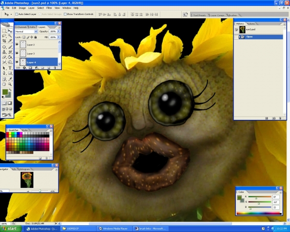Select the Clone Stamp tool

(4, 52)
